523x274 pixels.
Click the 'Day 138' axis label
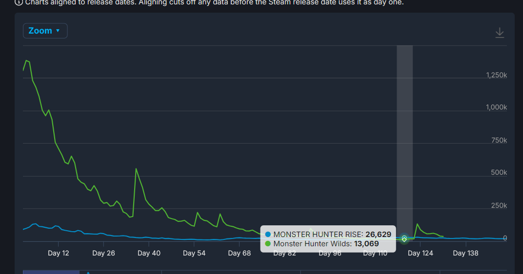[x=465, y=253]
